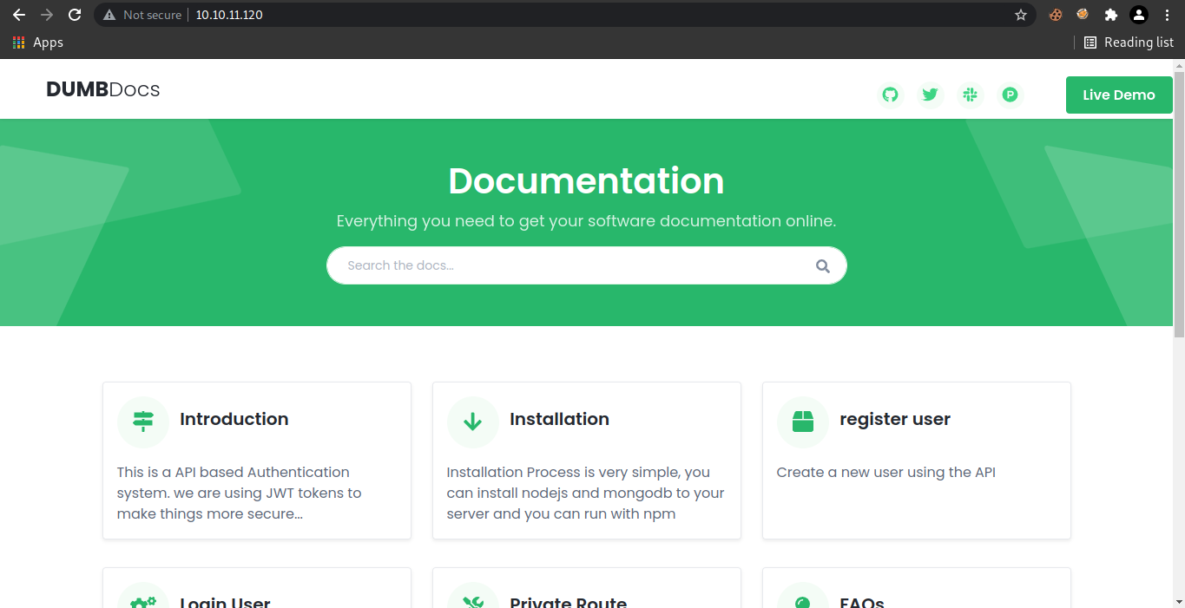Go back to previous page

click(x=18, y=15)
